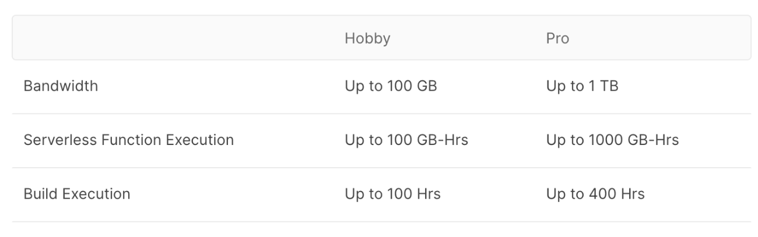
Task: Click the Pro column header
Action: tap(557, 38)
